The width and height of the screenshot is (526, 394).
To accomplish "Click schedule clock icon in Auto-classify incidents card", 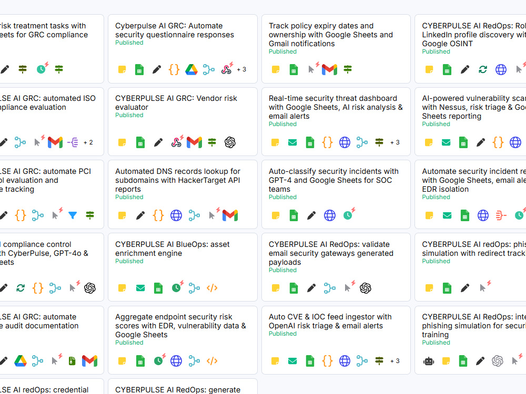I will point(349,214).
